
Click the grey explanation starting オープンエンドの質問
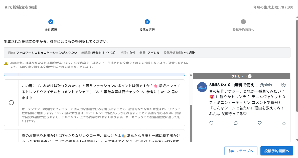coord(101,115)
